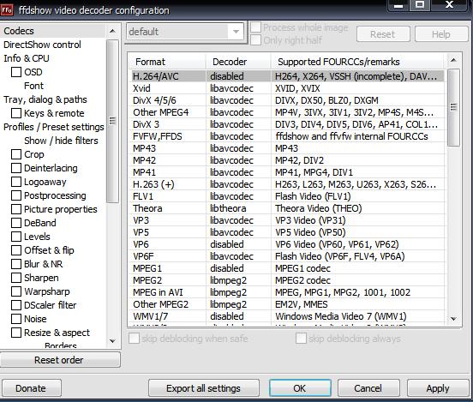The width and height of the screenshot is (473, 402).
Task: Enable the Levels checkbox
Action: 16,237
